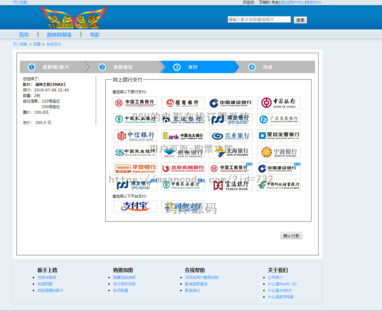The height and width of the screenshot is (311, 382).
Task: Open the 公司简介 footer link
Action: [x=275, y=278]
